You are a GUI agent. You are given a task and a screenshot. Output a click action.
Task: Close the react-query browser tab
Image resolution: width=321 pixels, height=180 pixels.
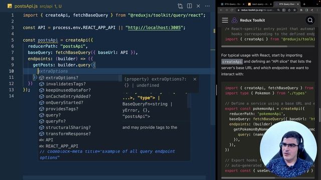[271, 4]
